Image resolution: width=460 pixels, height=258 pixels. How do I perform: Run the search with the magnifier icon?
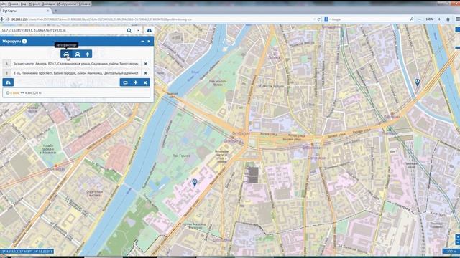129,30
